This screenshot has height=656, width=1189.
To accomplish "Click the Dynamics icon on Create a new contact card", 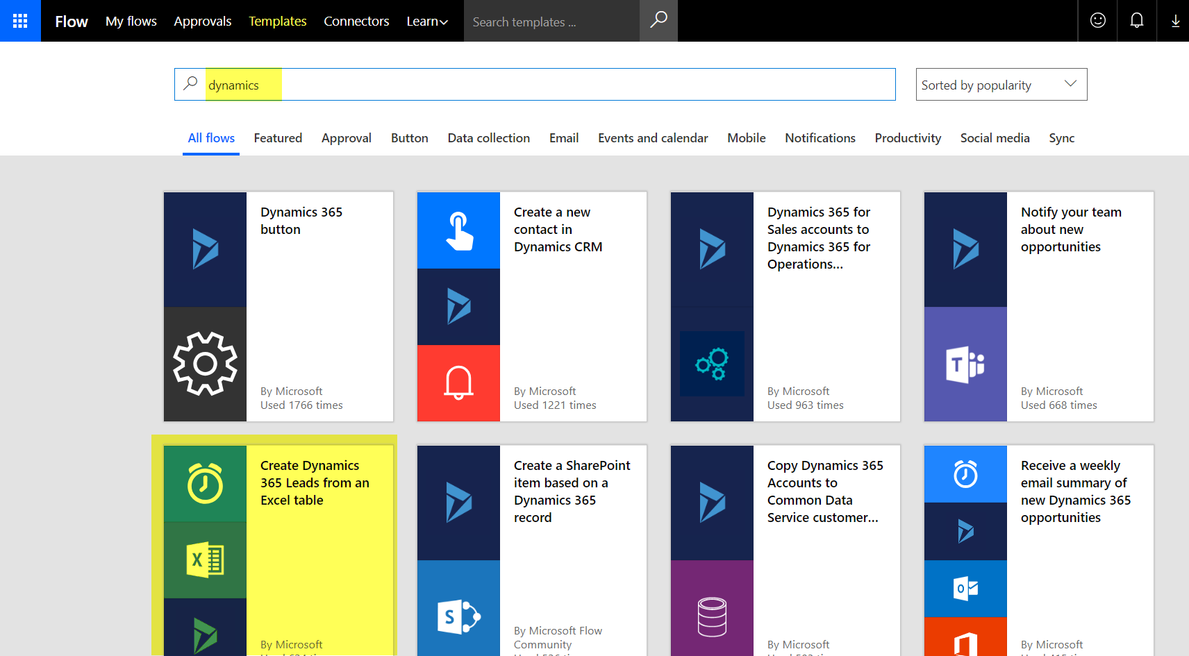I will [x=458, y=307].
